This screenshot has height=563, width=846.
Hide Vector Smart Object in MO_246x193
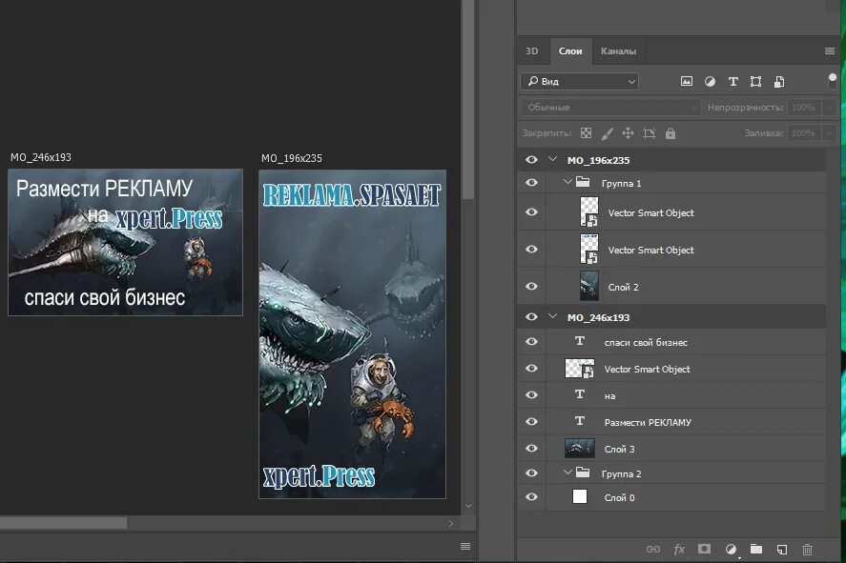(x=531, y=368)
